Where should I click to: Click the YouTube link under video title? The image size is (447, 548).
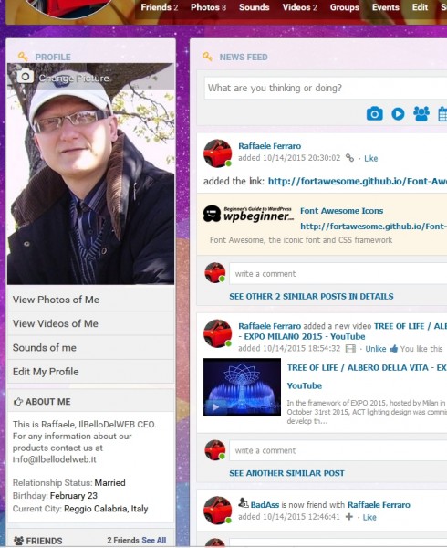pos(305,385)
